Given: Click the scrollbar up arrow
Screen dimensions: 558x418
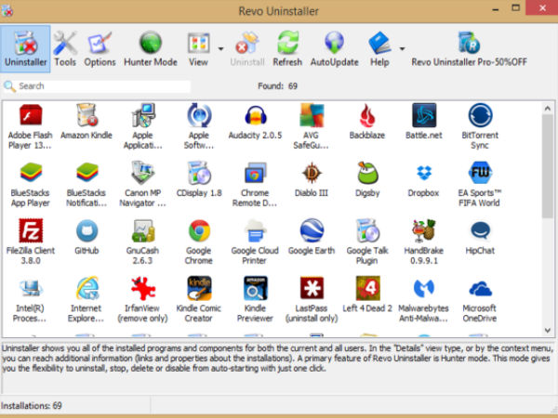Looking at the screenshot, I should [x=548, y=108].
